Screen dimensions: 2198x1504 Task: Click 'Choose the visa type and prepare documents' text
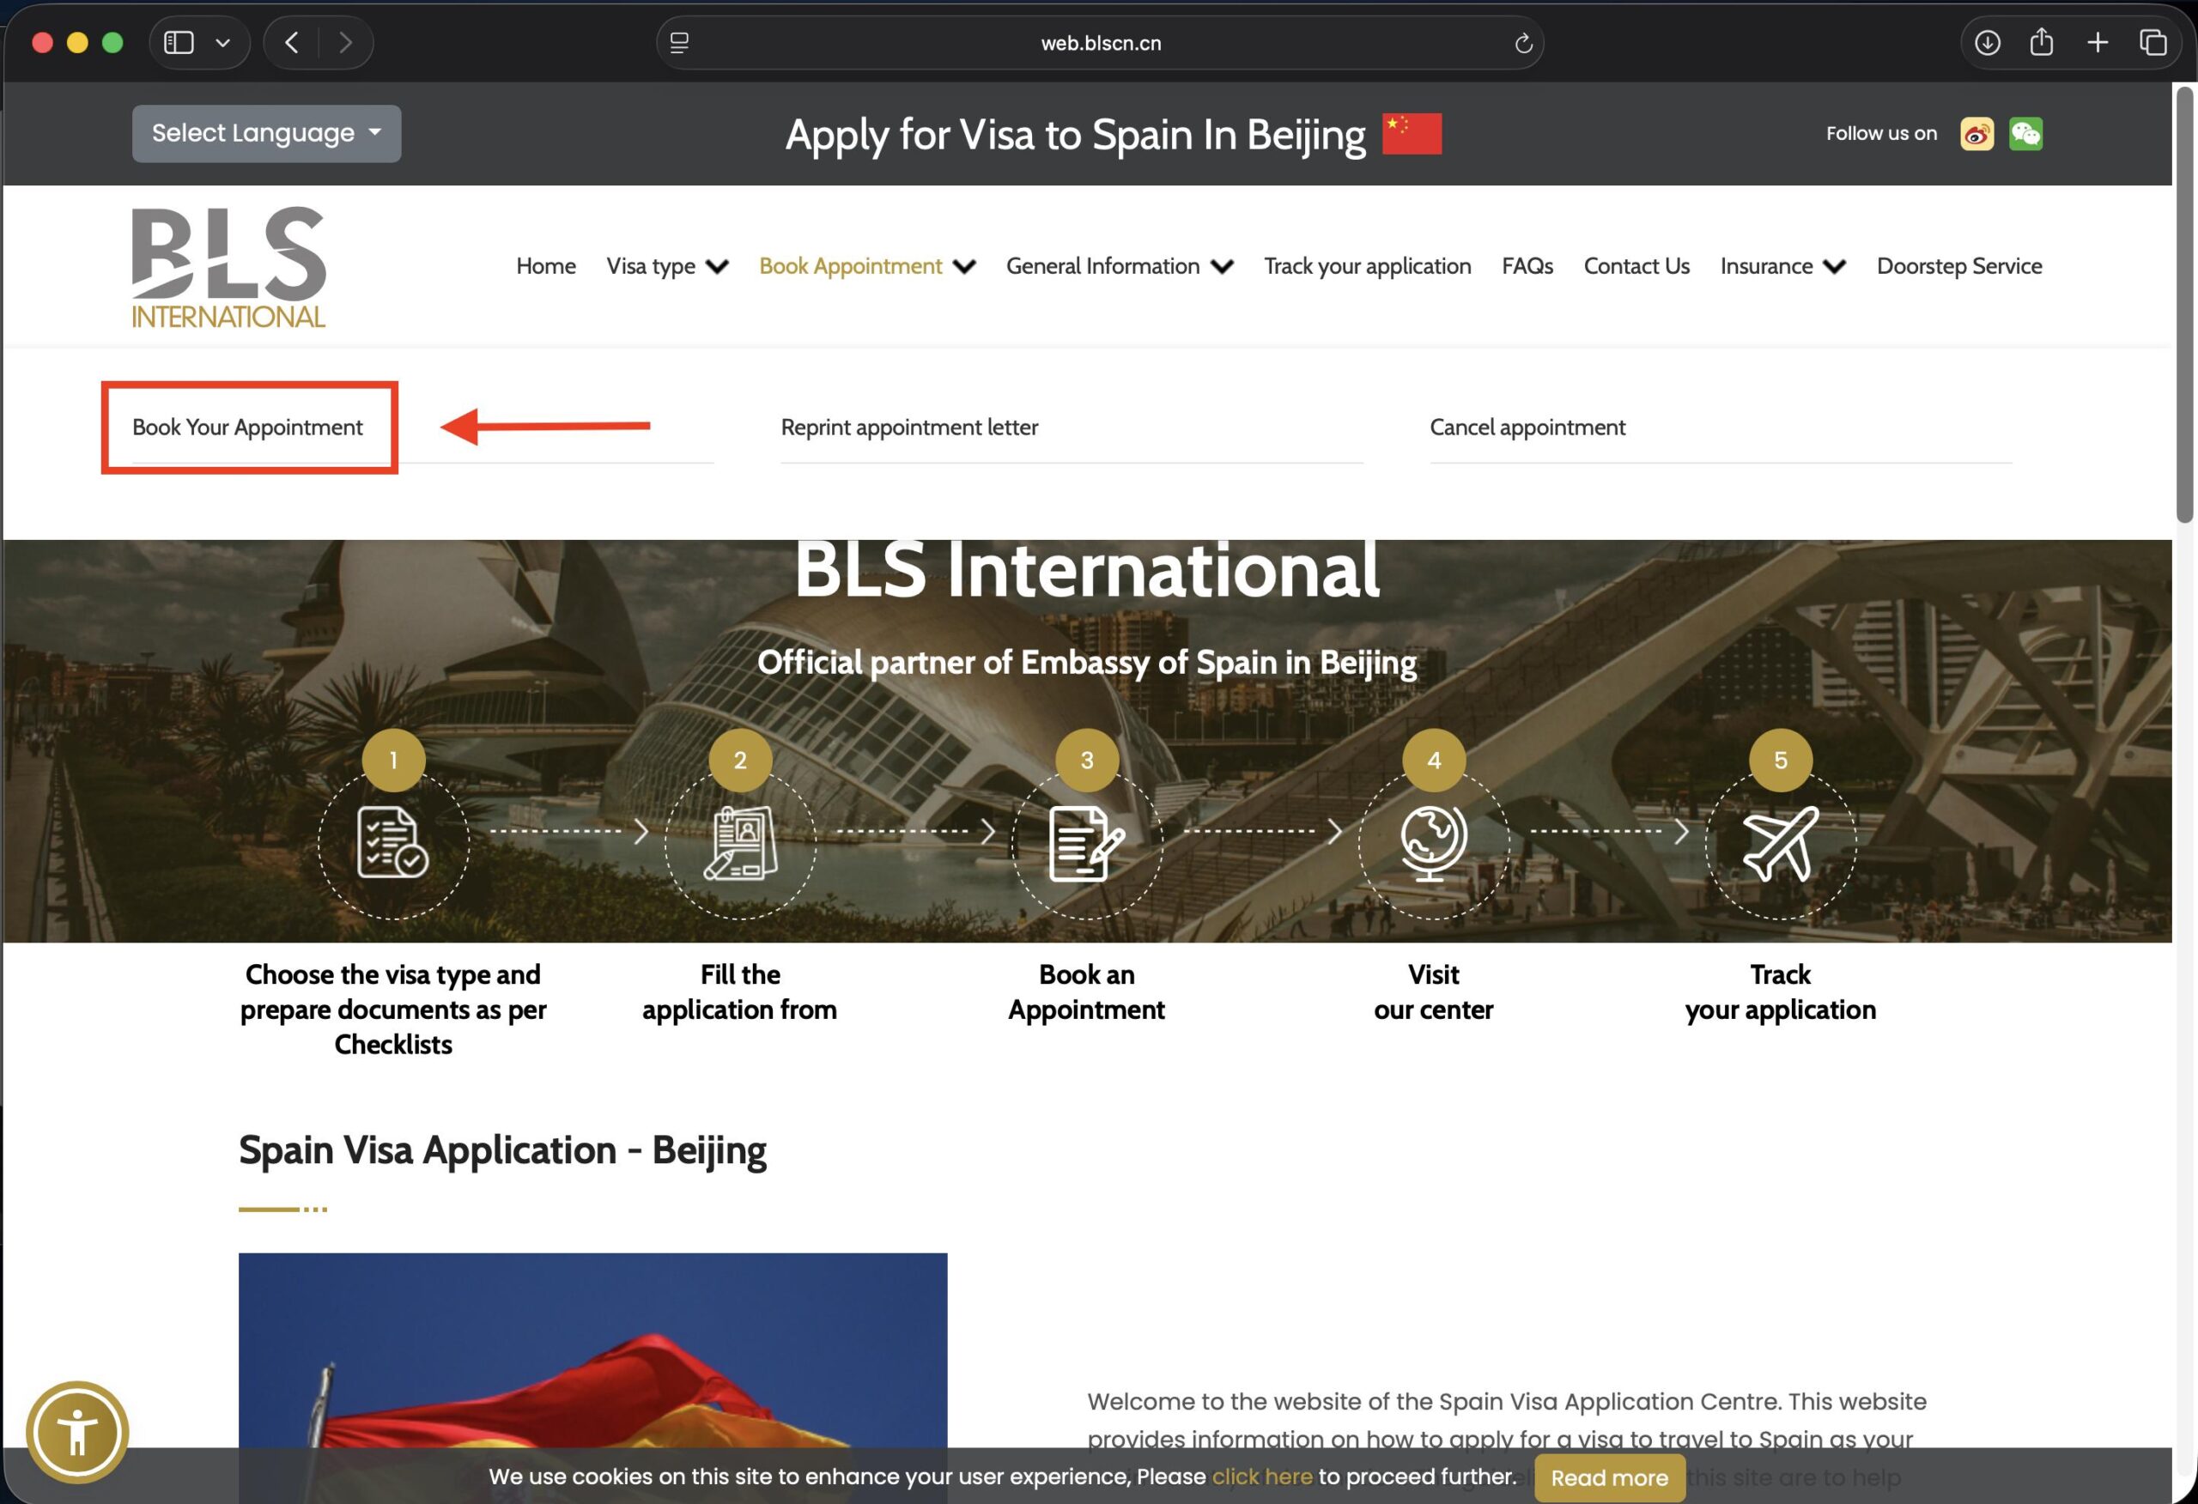point(393,1010)
